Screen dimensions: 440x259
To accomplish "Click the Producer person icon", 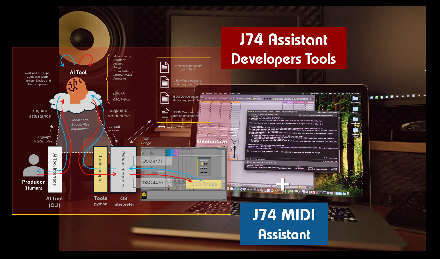I will tap(34, 165).
